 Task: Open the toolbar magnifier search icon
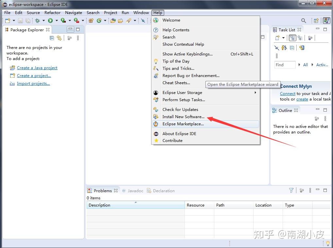tap(304, 21)
